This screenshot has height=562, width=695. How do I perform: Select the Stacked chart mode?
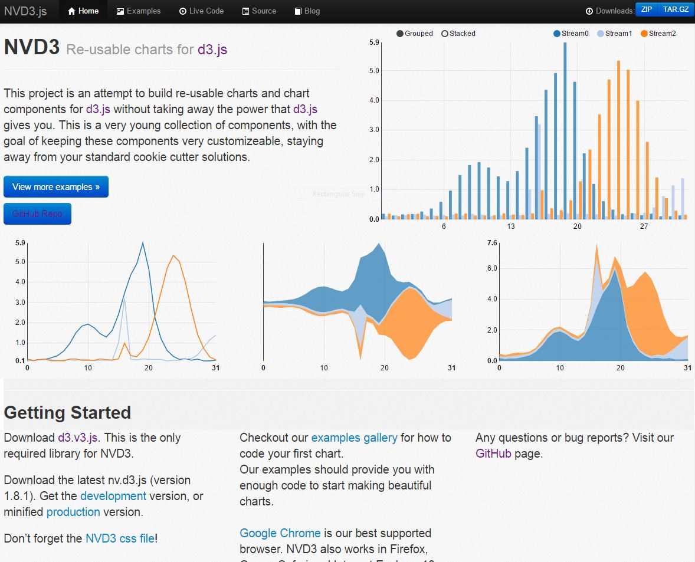tap(458, 34)
